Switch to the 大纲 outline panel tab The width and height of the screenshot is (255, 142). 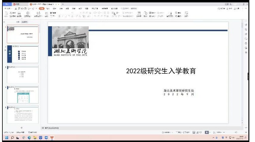pyautogui.click(x=18, y=22)
